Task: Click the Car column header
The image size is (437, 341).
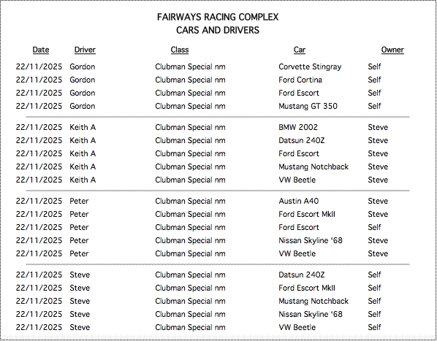Action: coord(300,50)
